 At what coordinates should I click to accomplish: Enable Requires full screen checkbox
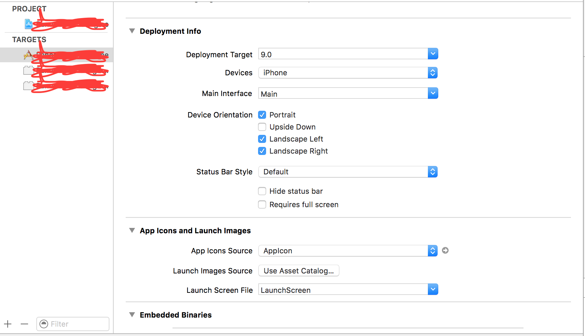[x=262, y=204]
